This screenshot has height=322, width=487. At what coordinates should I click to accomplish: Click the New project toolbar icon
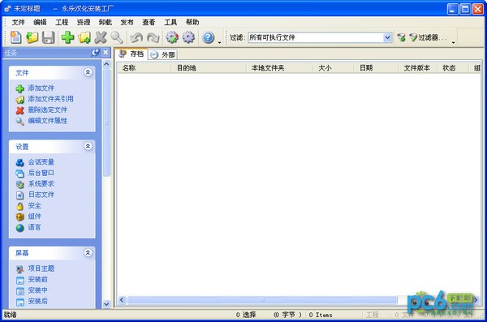[x=16, y=37]
